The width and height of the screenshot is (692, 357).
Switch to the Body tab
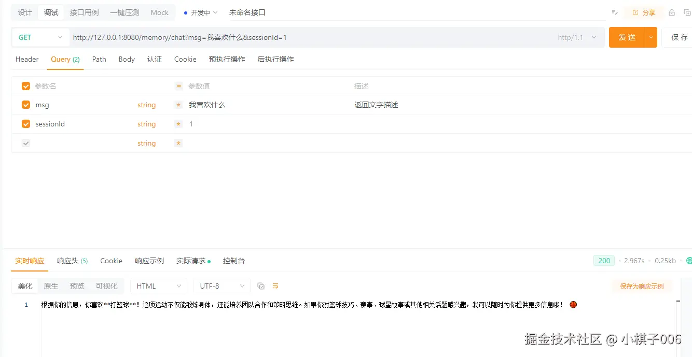click(127, 59)
